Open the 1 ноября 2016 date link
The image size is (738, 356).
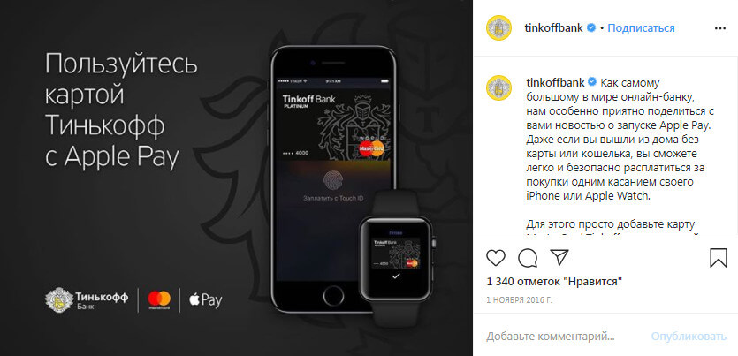click(x=519, y=300)
